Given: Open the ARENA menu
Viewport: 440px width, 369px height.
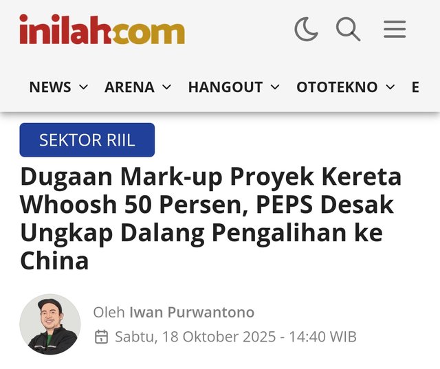Looking at the screenshot, I should (129, 87).
